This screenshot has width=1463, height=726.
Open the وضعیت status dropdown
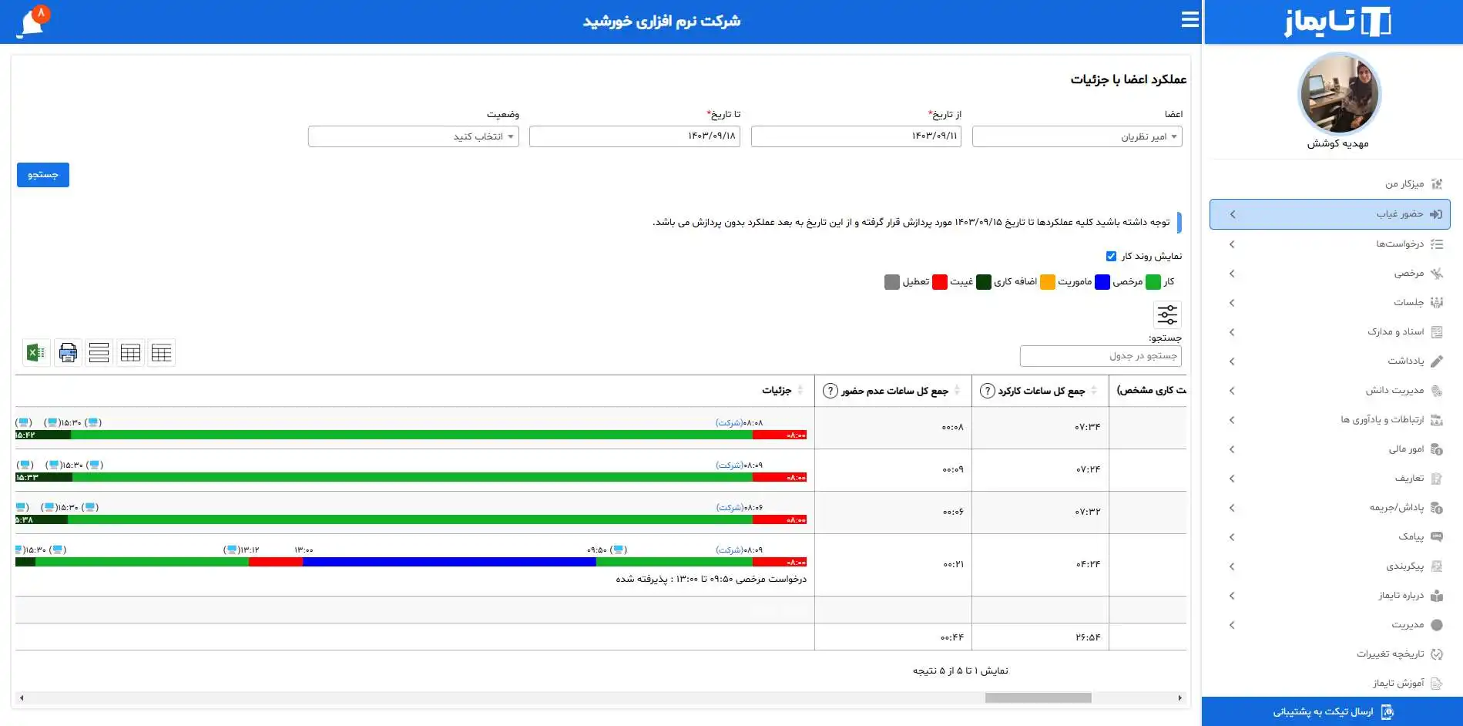pyautogui.click(x=413, y=136)
